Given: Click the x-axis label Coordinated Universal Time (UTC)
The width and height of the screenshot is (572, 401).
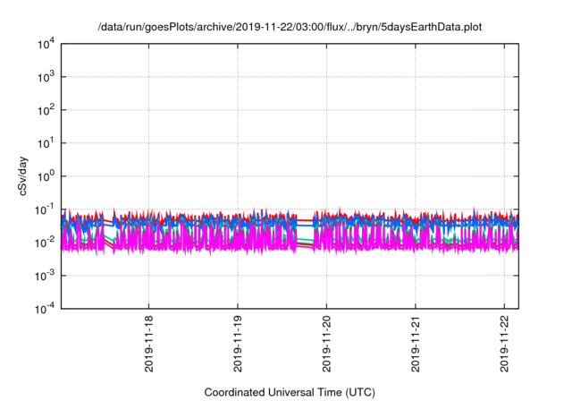Looking at the screenshot, I should click(290, 392).
